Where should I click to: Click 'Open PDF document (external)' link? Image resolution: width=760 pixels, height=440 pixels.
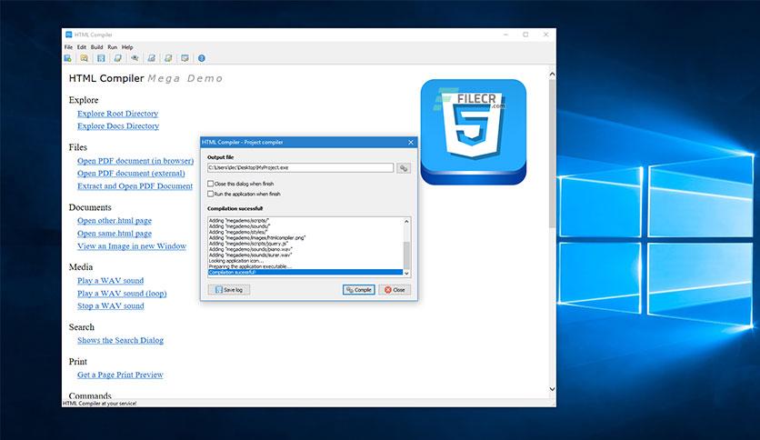(x=131, y=174)
